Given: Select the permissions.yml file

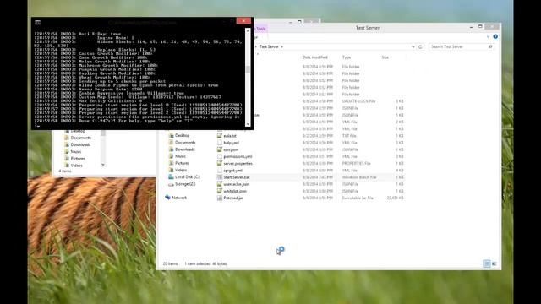Looking at the screenshot, I should pos(238,156).
